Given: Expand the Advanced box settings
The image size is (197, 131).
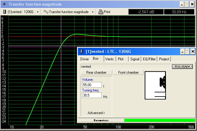Looking at the screenshot, I should tap(96, 113).
